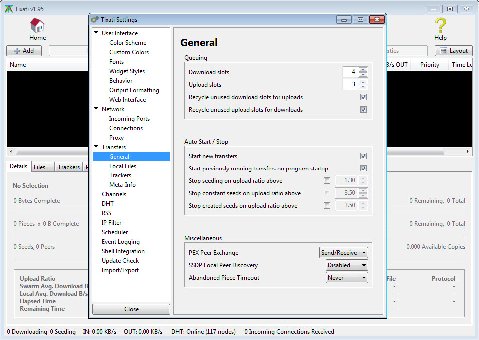479x340 pixels.
Task: Click the DHT Online status text
Action: tap(203, 332)
